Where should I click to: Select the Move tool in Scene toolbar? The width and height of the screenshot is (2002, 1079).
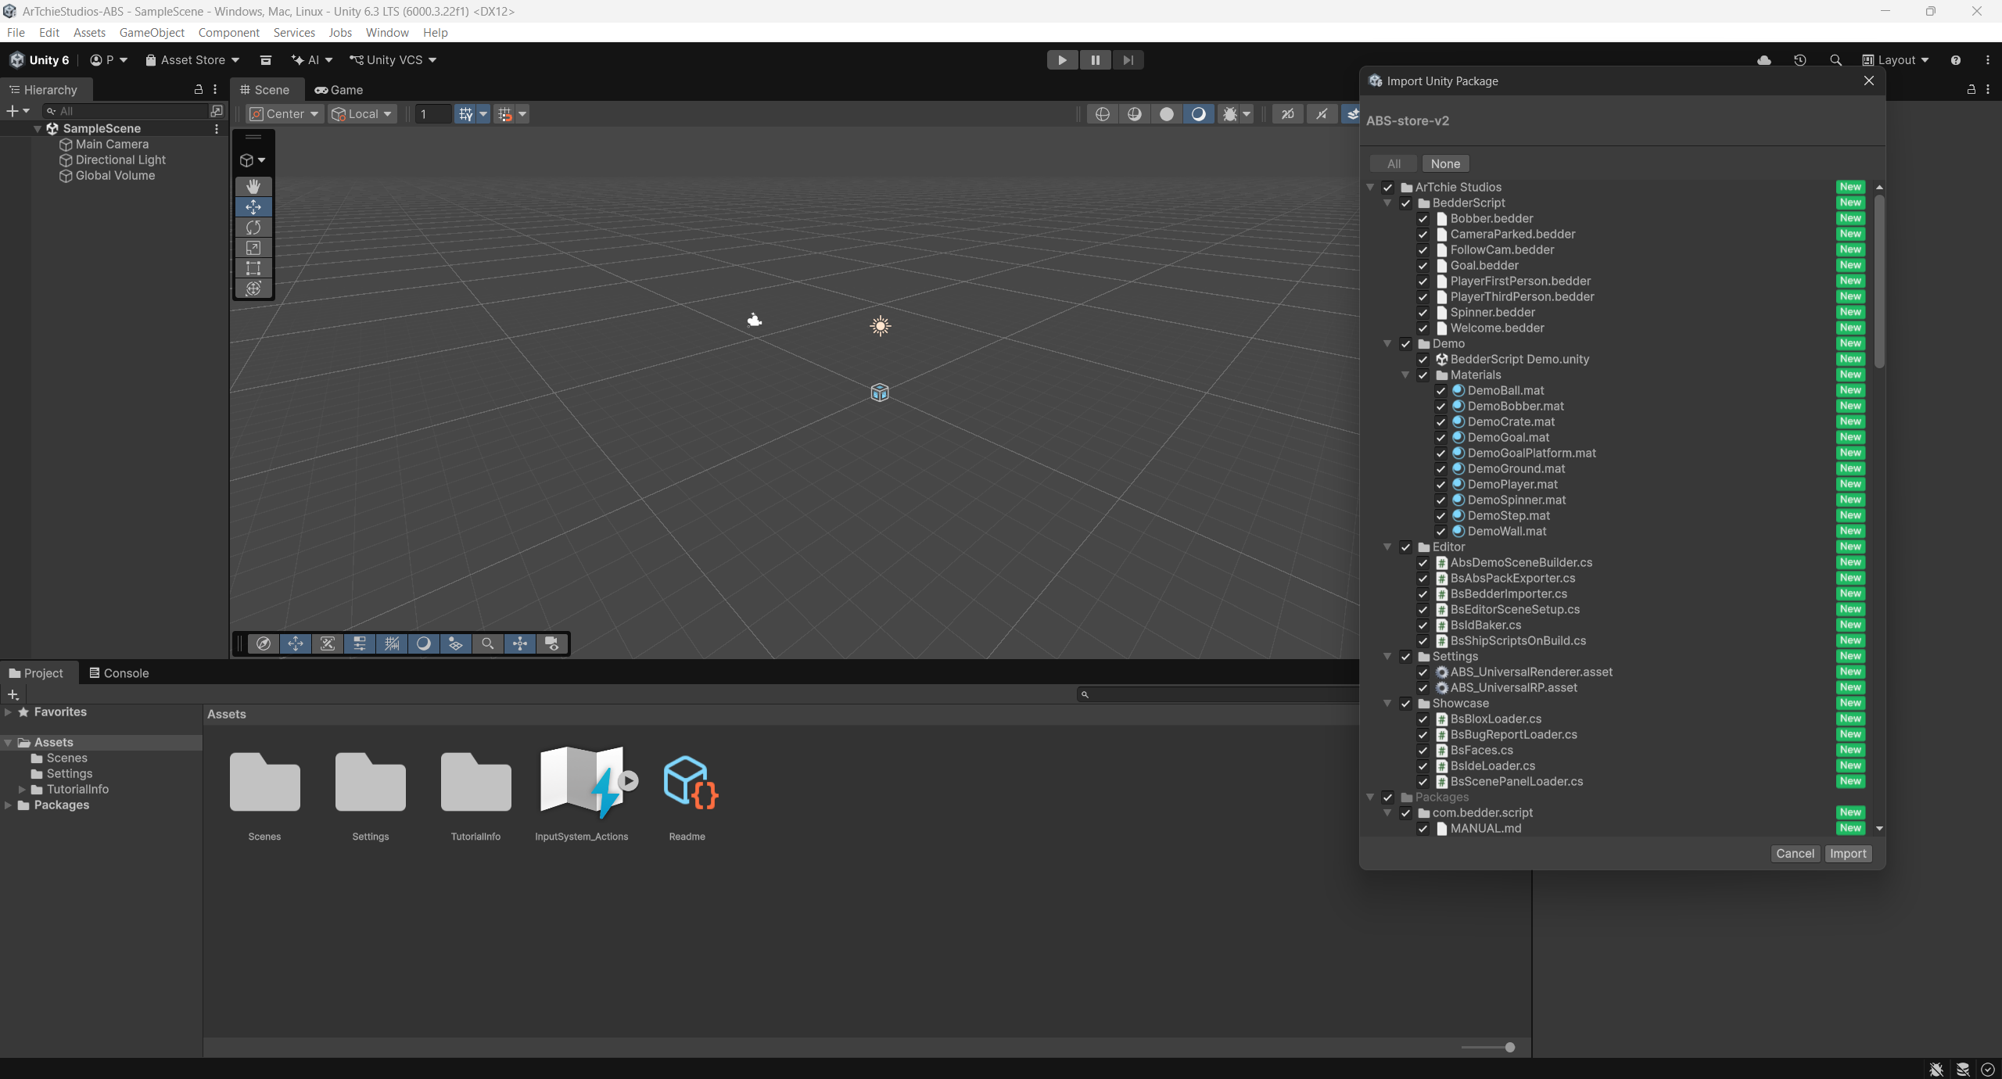(x=253, y=207)
